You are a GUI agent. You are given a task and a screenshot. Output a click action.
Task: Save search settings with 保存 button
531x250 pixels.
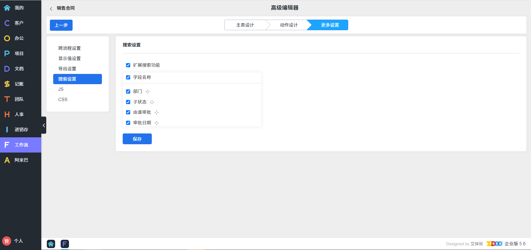coord(137,139)
